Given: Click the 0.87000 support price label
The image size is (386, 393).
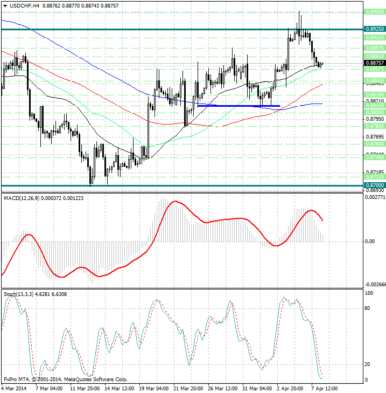Looking at the screenshot, I should (374, 185).
